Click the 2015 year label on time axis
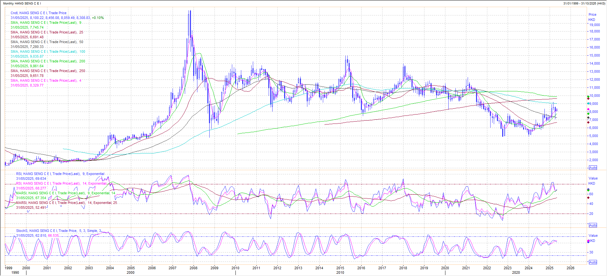 tap(340, 268)
